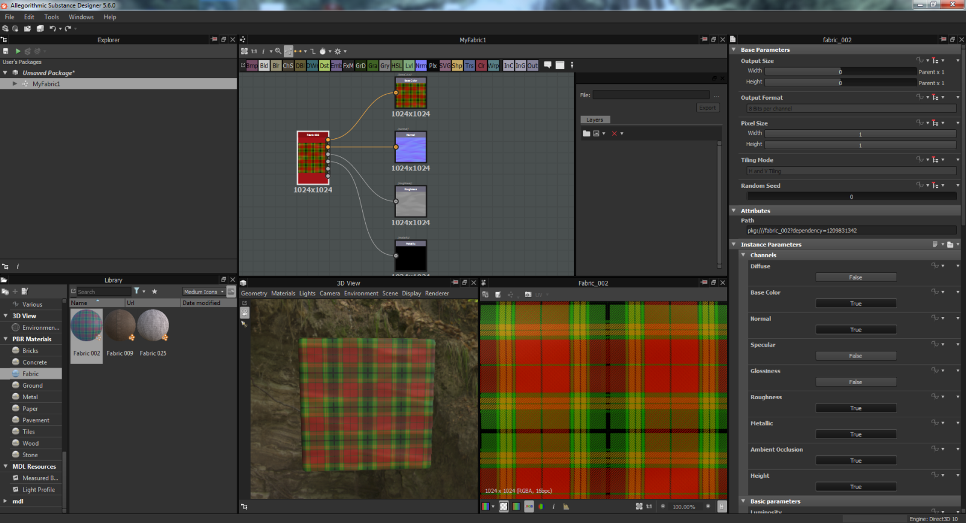Open the Tools menu
The height and width of the screenshot is (523, 966).
coord(51,17)
